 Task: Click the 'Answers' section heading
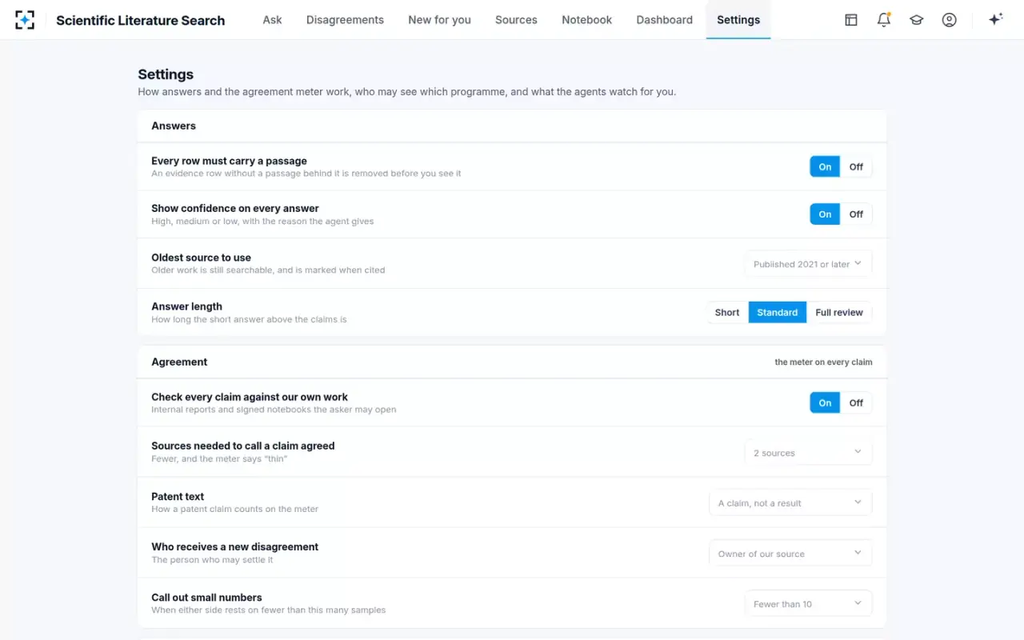coord(174,126)
